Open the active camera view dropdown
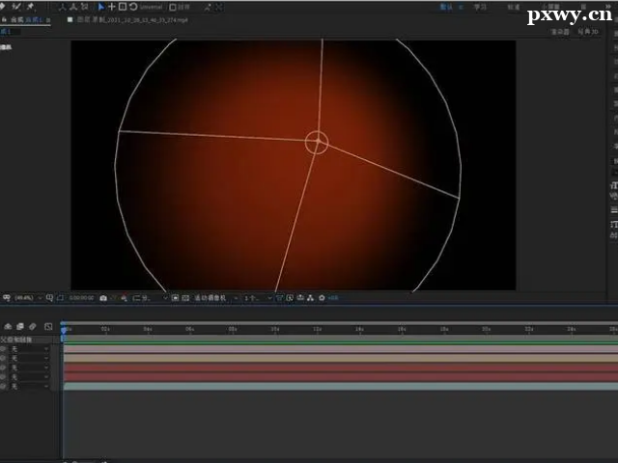 tap(211, 298)
